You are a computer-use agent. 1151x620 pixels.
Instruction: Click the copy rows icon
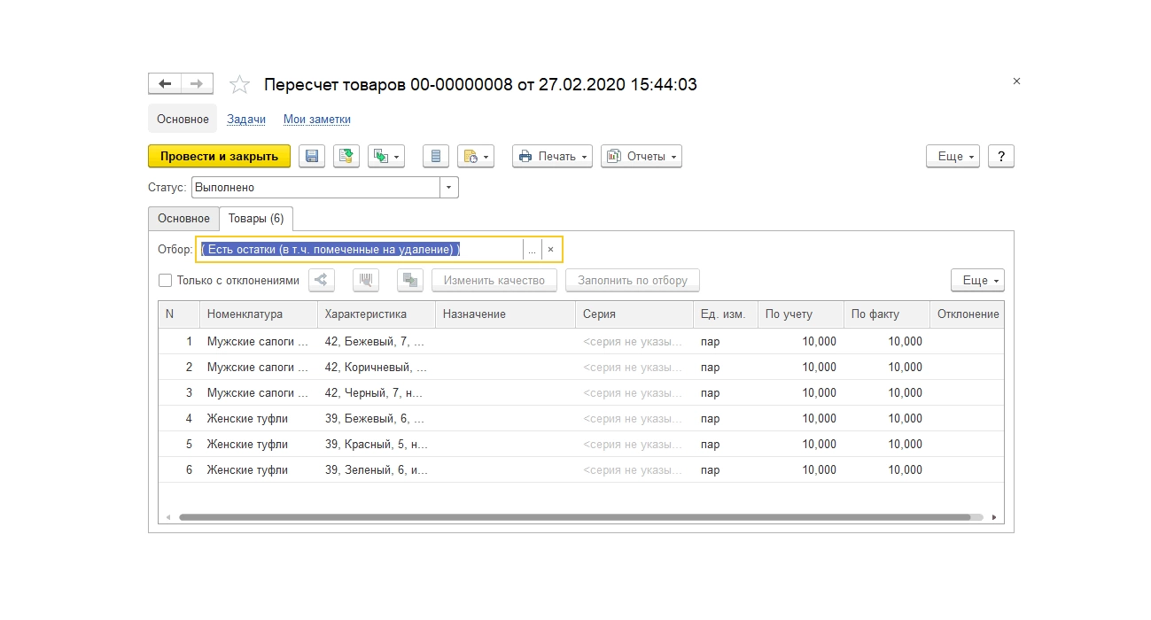click(410, 280)
